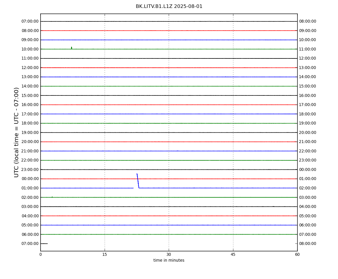Click the left-axis start time label 06:00:00
This screenshot has width=338, height=279.
coord(30,234)
